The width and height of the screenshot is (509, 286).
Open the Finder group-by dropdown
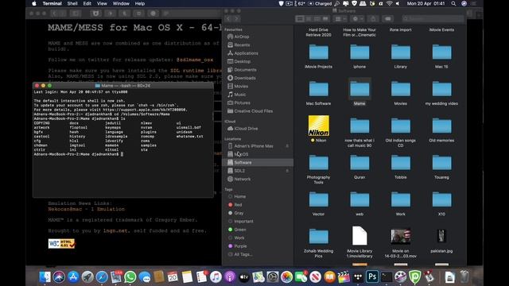point(340,19)
